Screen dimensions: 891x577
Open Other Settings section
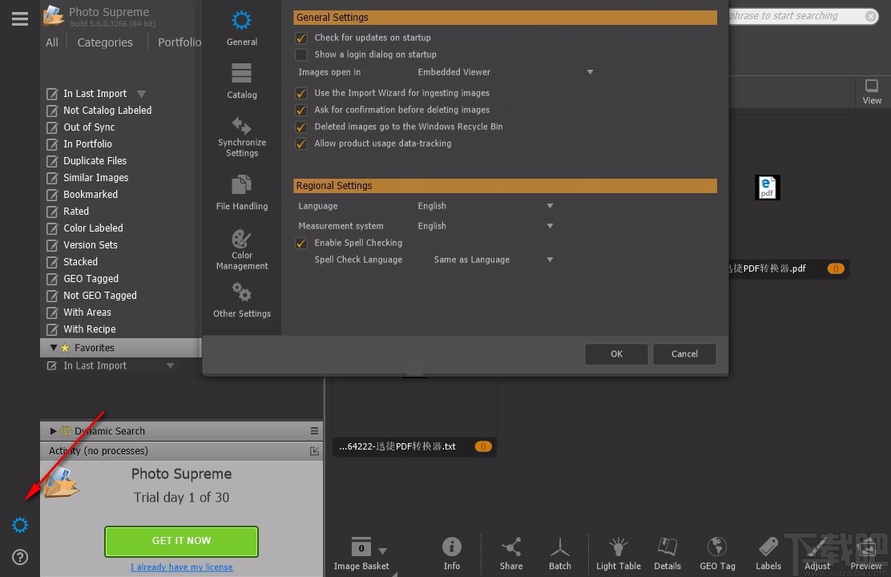(241, 301)
